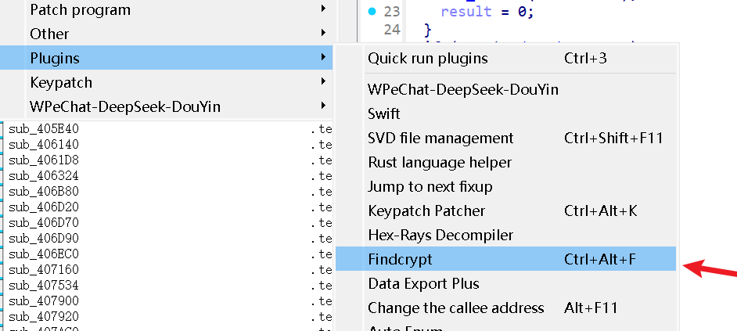This screenshot has height=331, width=737.
Task: Click line number 24 in gutter
Action: tap(392, 30)
